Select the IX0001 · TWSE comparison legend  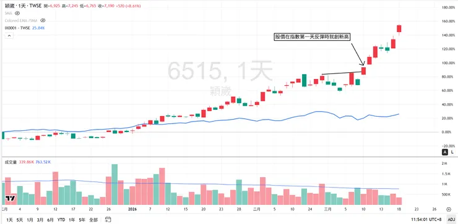[x=17, y=28]
